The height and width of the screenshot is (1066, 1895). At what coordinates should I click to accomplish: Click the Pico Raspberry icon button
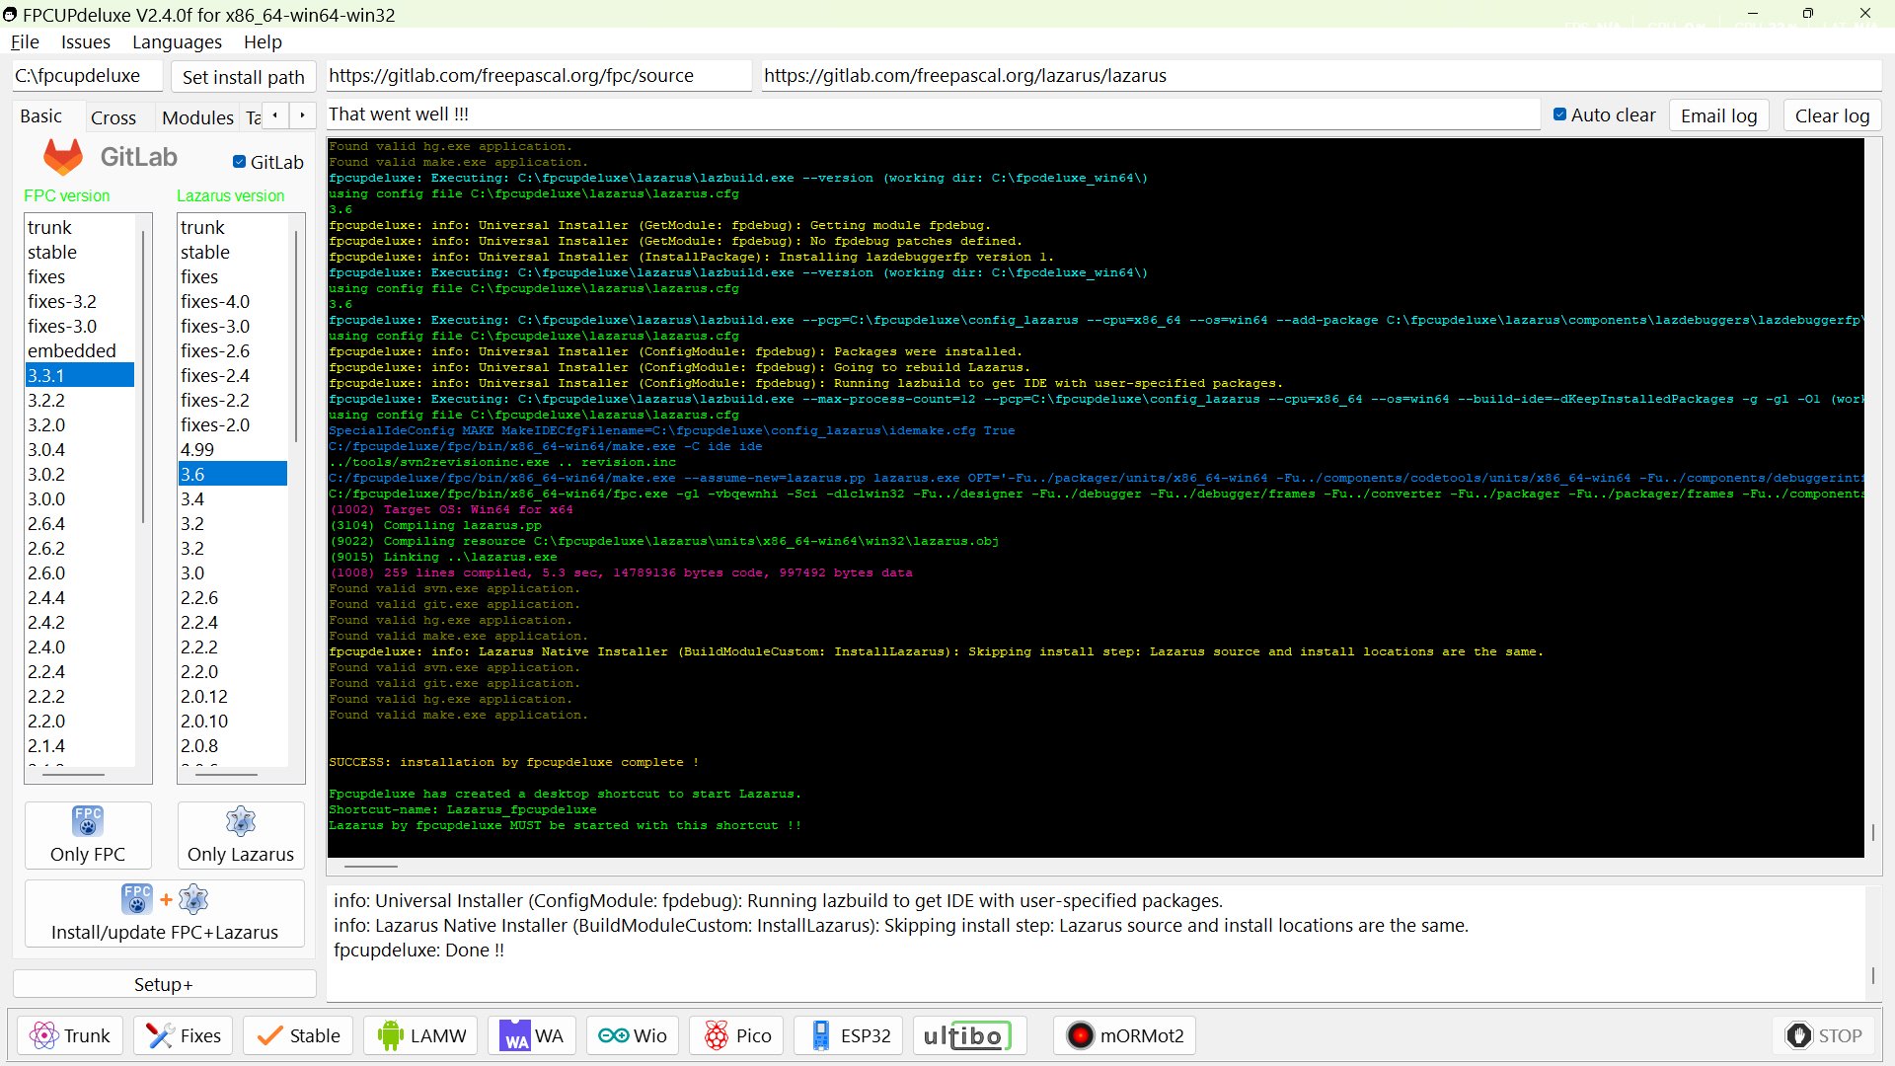click(x=737, y=1035)
